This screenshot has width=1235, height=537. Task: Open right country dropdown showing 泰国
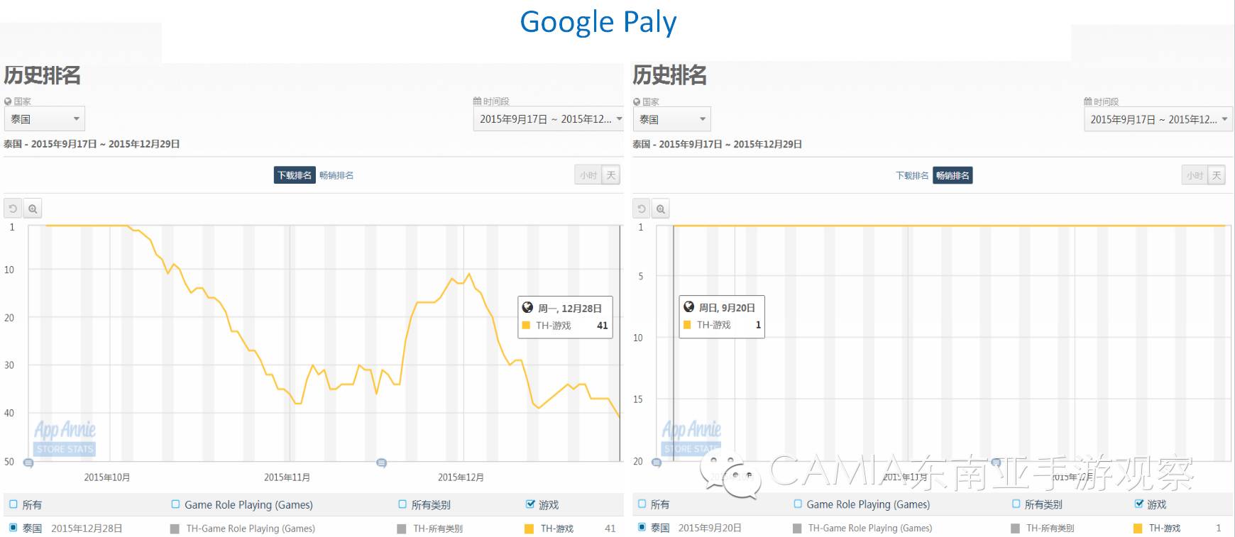671,118
